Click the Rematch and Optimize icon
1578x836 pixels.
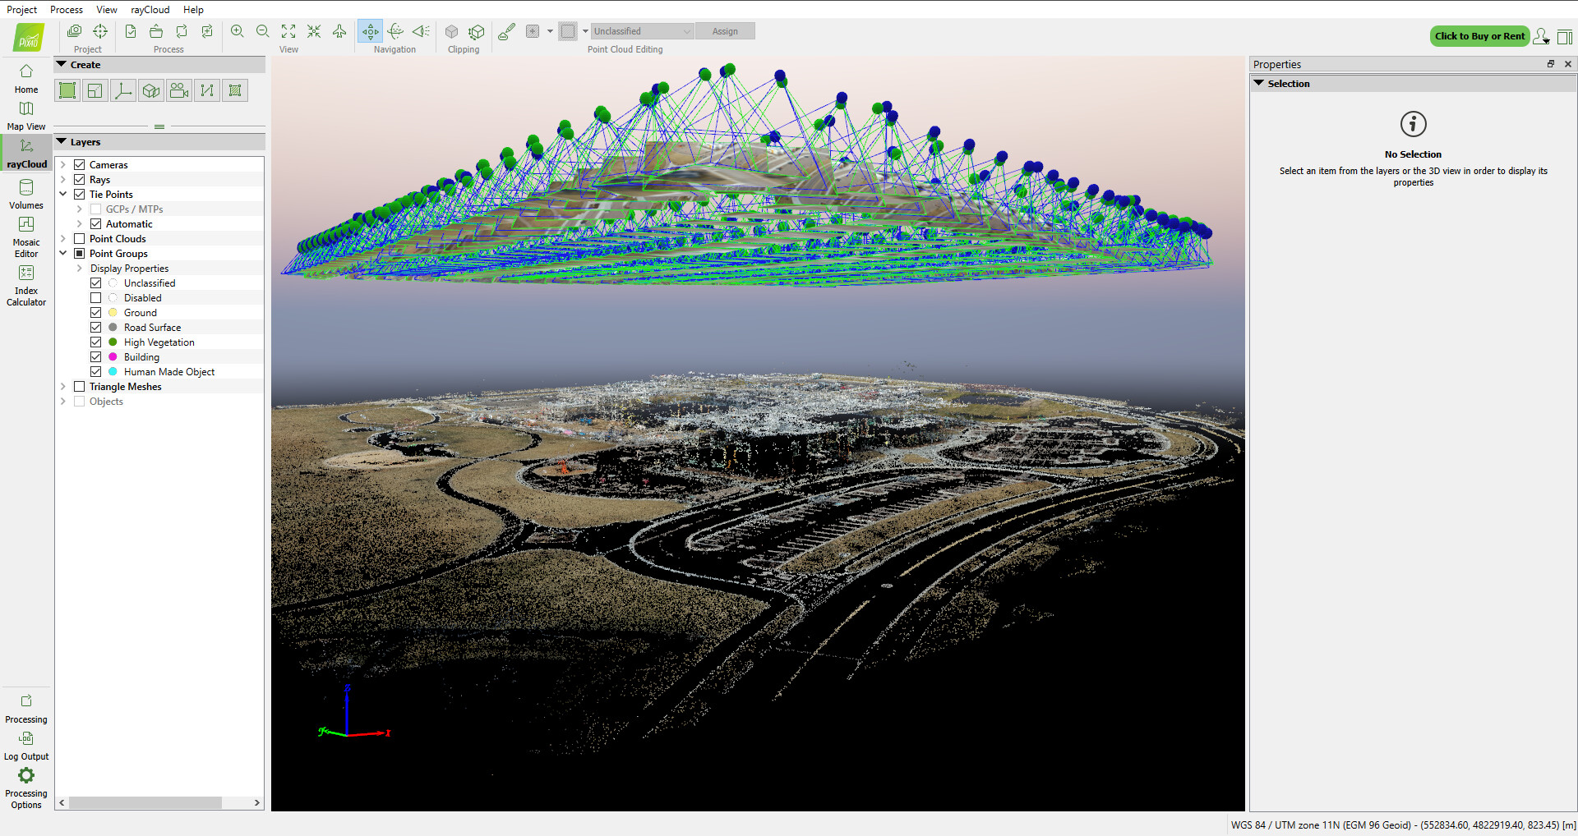pyautogui.click(x=207, y=31)
